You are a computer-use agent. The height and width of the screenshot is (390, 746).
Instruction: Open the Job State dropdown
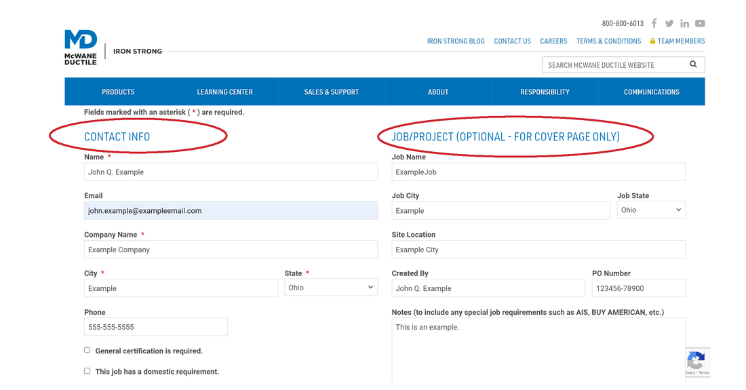650,210
